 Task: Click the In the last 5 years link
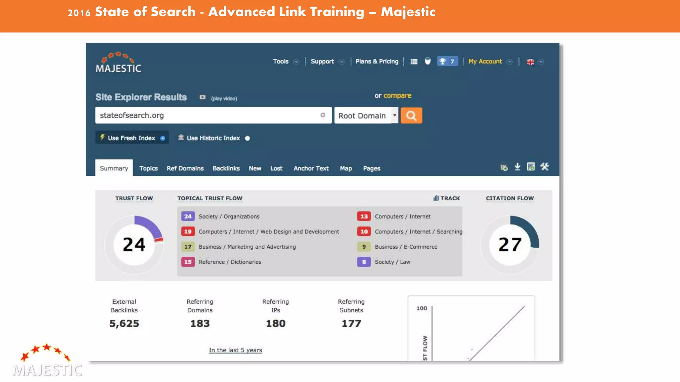click(235, 350)
